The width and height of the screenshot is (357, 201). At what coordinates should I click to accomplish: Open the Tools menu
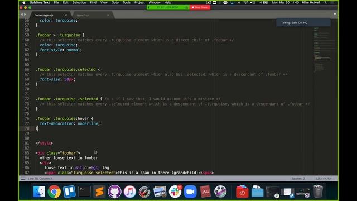pos(127,2)
